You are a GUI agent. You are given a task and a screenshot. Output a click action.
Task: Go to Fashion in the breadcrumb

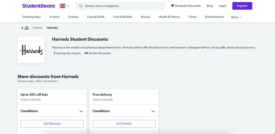[38, 28]
